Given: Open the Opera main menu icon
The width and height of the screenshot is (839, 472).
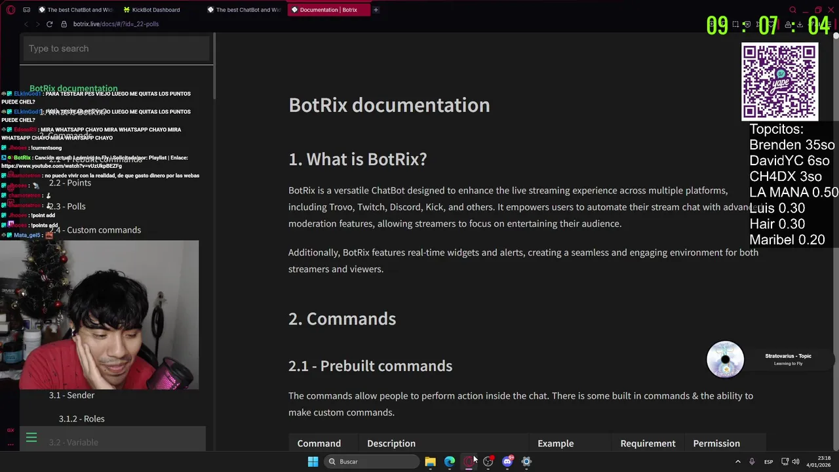Looking at the screenshot, I should coord(10,10).
